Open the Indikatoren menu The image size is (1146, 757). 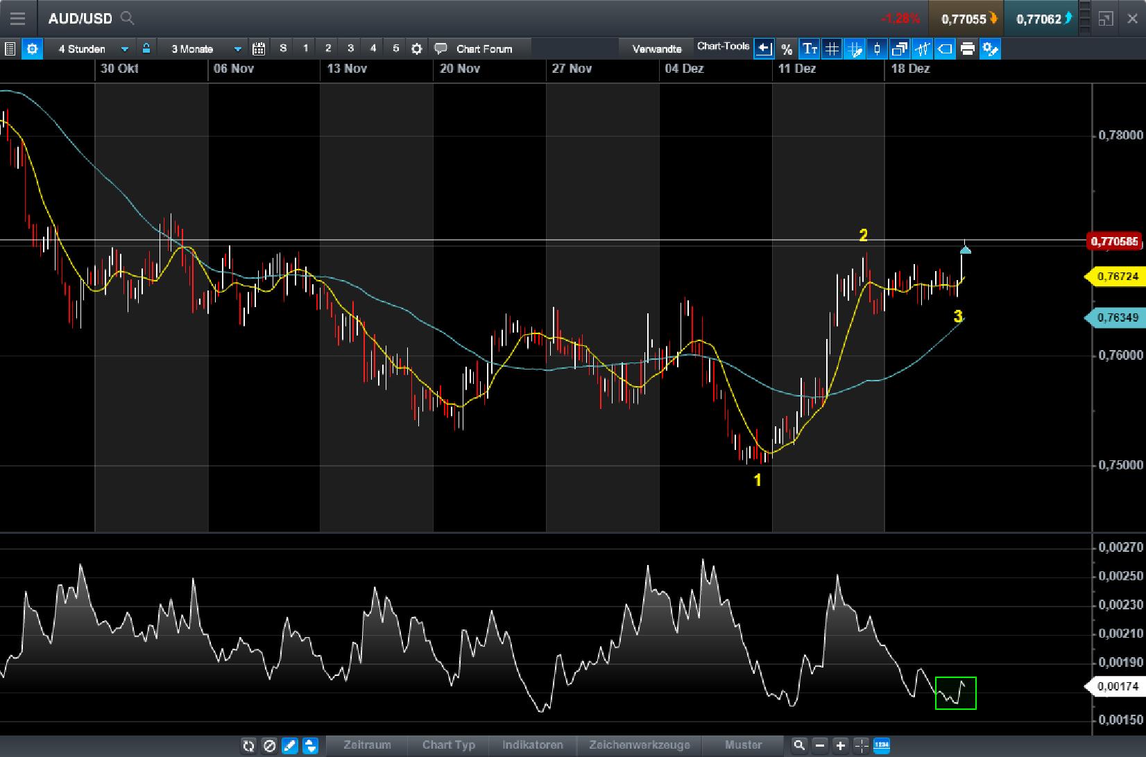533,745
